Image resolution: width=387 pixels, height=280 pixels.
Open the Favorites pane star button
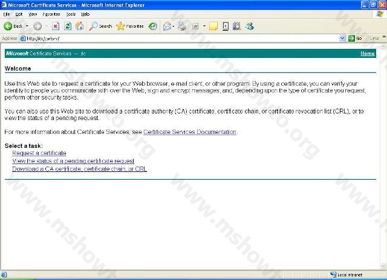pos(130,26)
